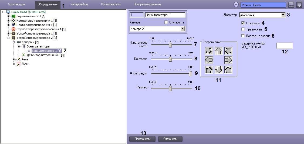The height and width of the screenshot is (144, 304).
Task: Click the grid layout icon in top bar
Action: (x=291, y=5)
